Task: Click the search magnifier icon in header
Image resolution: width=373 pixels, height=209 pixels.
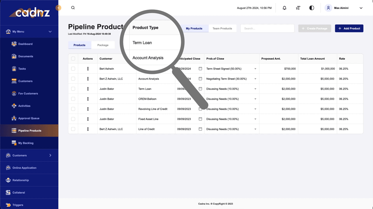Action: click(x=73, y=8)
